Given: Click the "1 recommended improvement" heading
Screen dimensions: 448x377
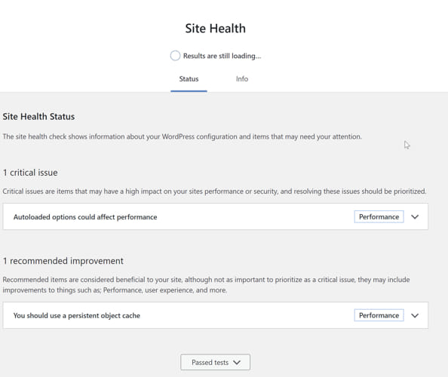Looking at the screenshot, I should click(63, 261).
